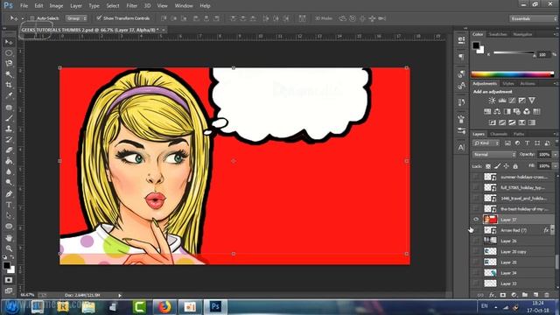Click the color spectrum ramp
The width and height of the screenshot is (560, 315).
513,74
